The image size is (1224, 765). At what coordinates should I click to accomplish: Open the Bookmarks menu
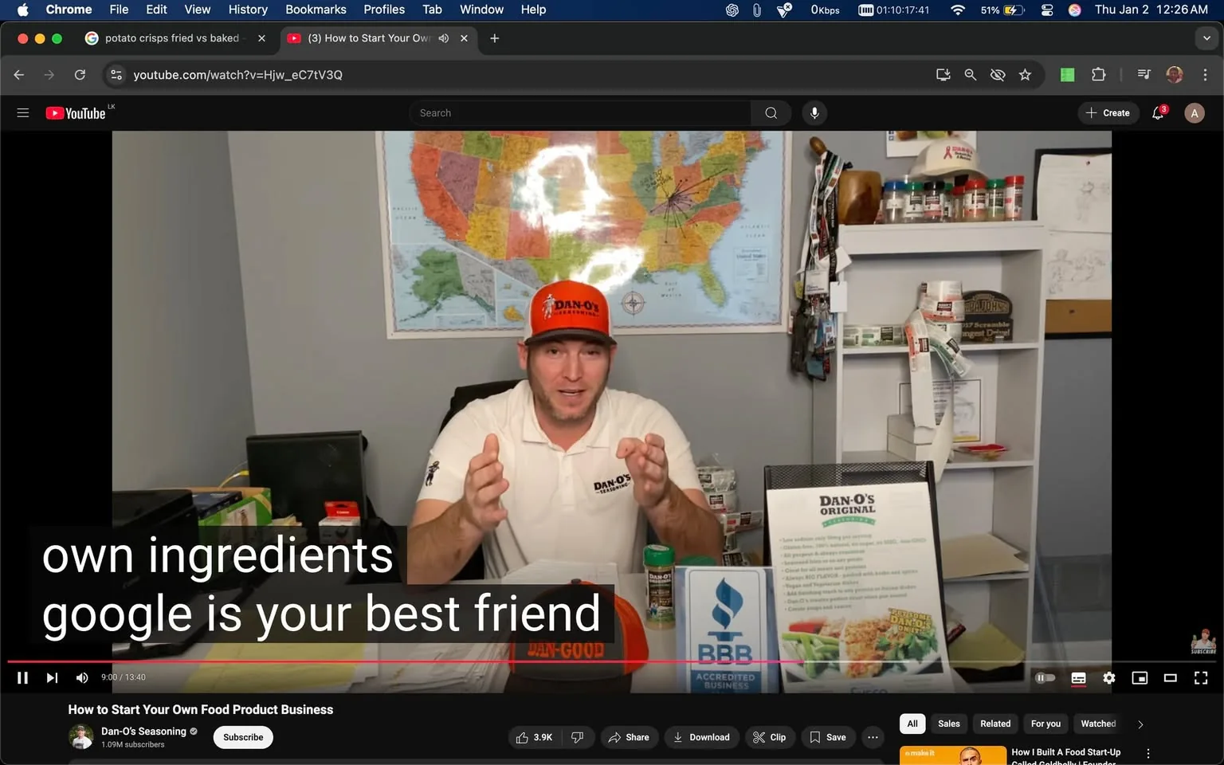coord(316,10)
